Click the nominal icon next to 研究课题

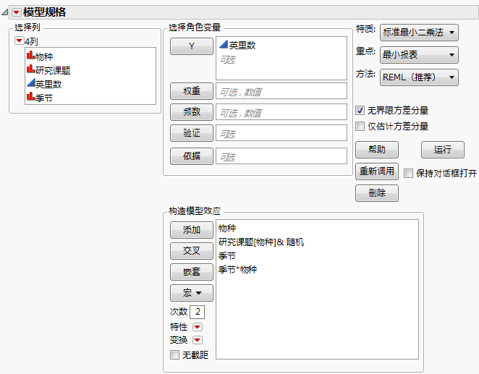[30, 69]
